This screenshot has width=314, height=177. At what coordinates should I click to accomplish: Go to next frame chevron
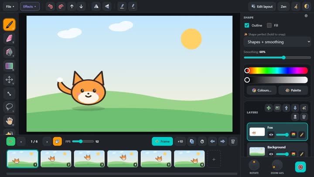(47, 141)
